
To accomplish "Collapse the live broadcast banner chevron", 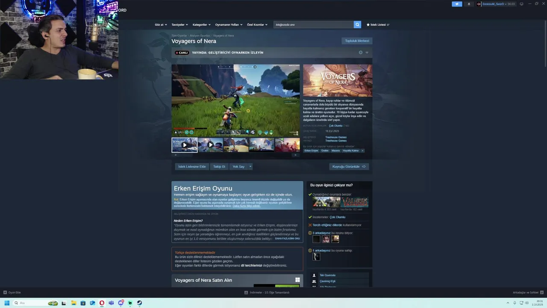I will coord(367,53).
